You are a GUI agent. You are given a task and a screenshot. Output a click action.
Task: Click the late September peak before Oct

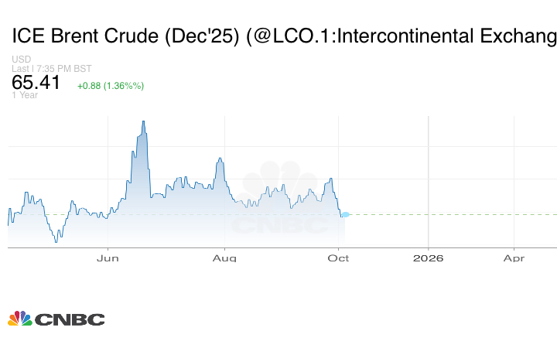(331, 179)
